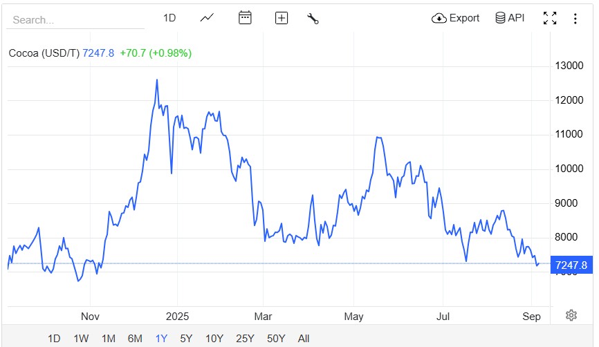This screenshot has height=347, width=599.
Task: Toggle fullscreen chart view
Action: point(550,19)
